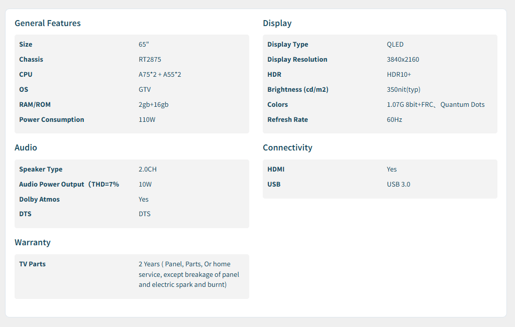Click the Audio Power Output label
This screenshot has width=515, height=327.
coord(69,184)
